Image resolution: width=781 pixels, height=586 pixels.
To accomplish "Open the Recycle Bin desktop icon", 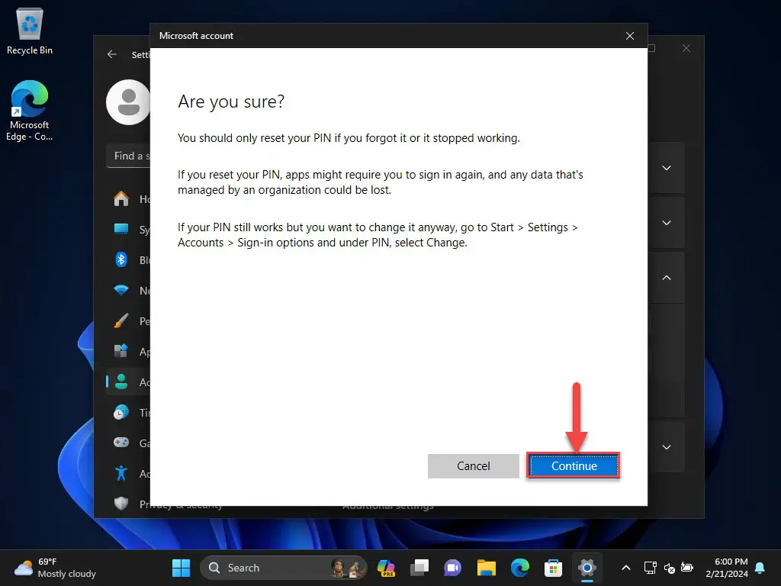I will pyautogui.click(x=30, y=31).
